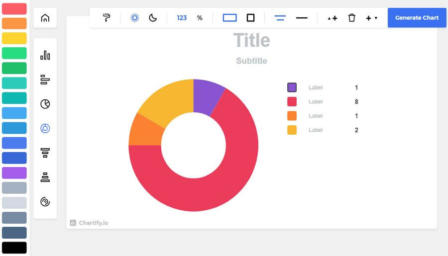Edit value 1 of the orange row
Screen dimensions: 448x256
pyautogui.click(x=356, y=116)
